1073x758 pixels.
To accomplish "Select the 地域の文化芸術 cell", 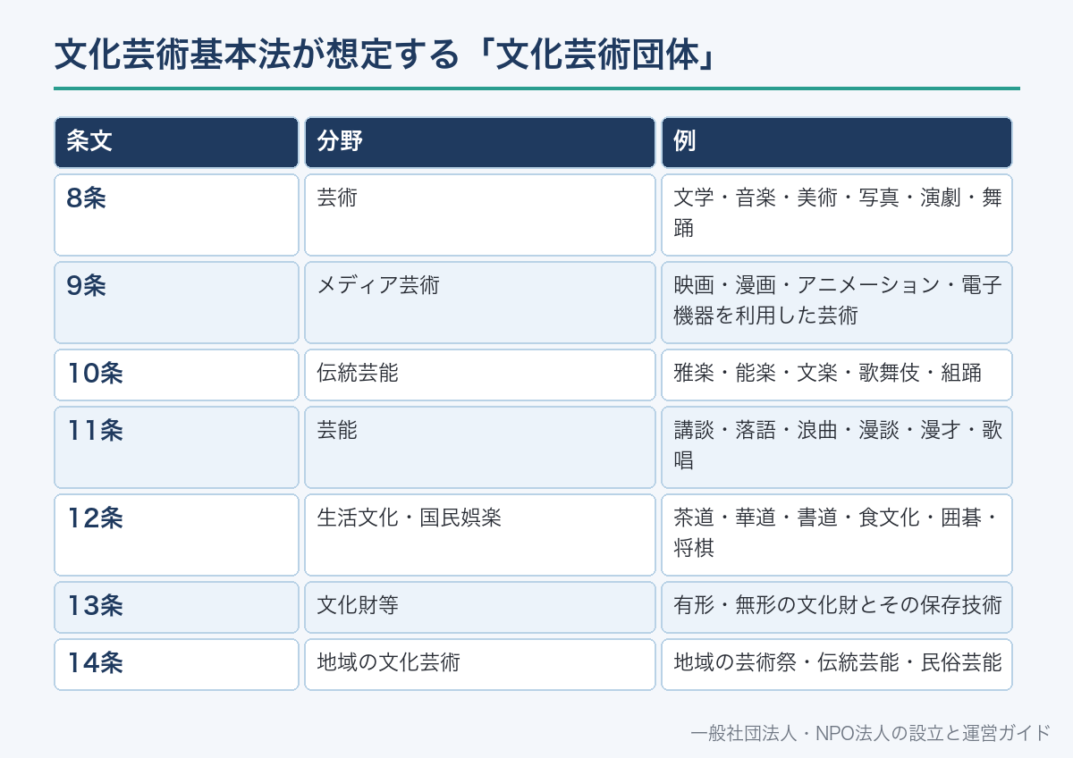I will [480, 664].
